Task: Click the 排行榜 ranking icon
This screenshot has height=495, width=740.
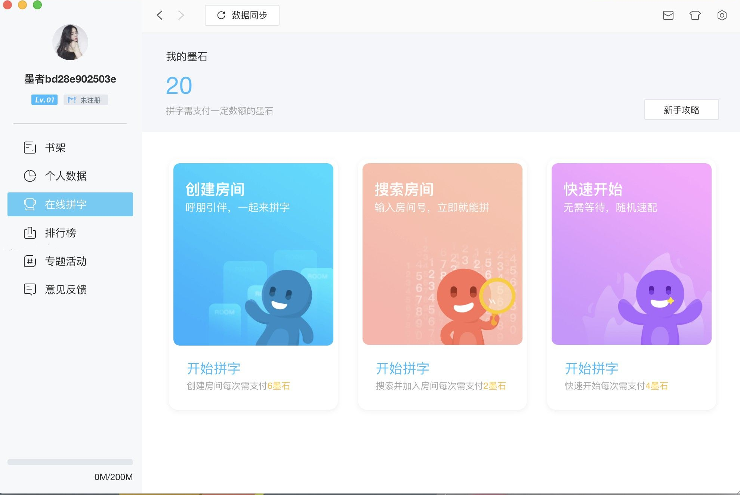Action: pos(30,233)
